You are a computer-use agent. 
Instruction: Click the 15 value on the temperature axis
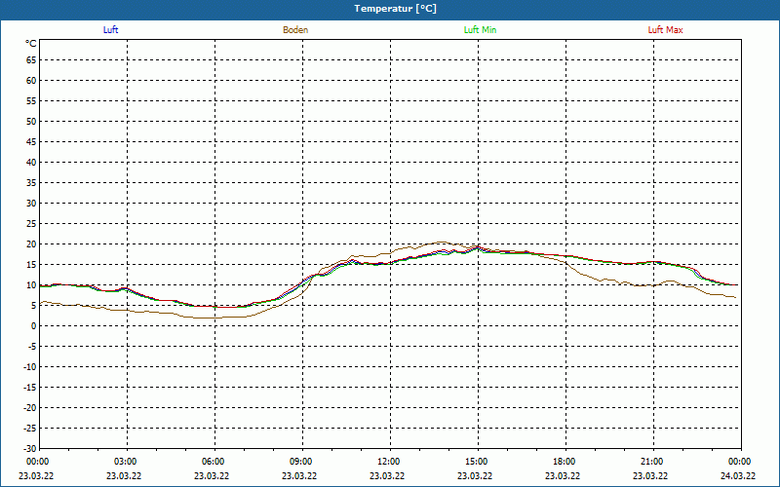pos(31,265)
